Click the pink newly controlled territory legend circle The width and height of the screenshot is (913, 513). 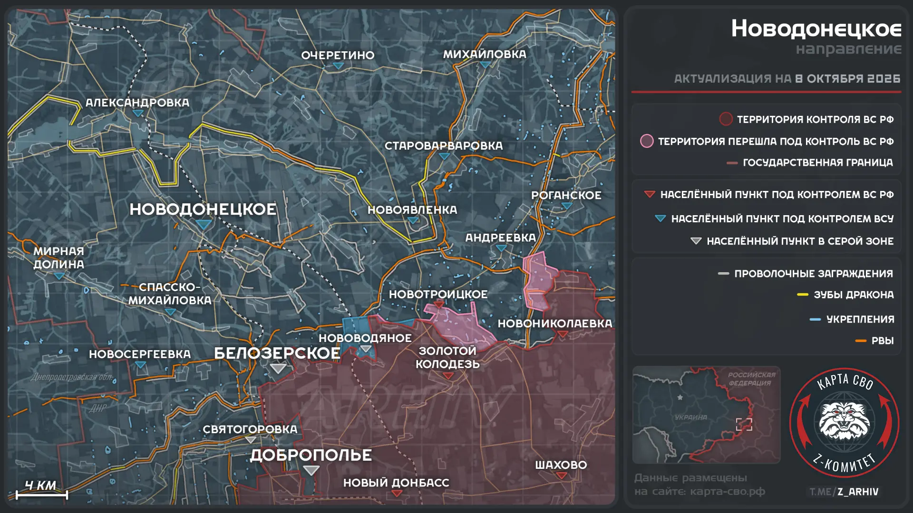click(x=647, y=141)
